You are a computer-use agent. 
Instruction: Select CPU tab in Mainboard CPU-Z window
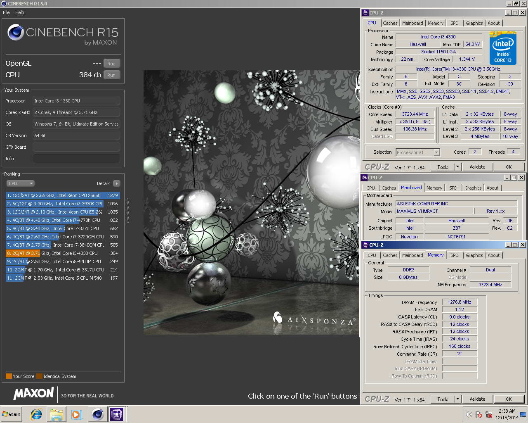point(371,188)
